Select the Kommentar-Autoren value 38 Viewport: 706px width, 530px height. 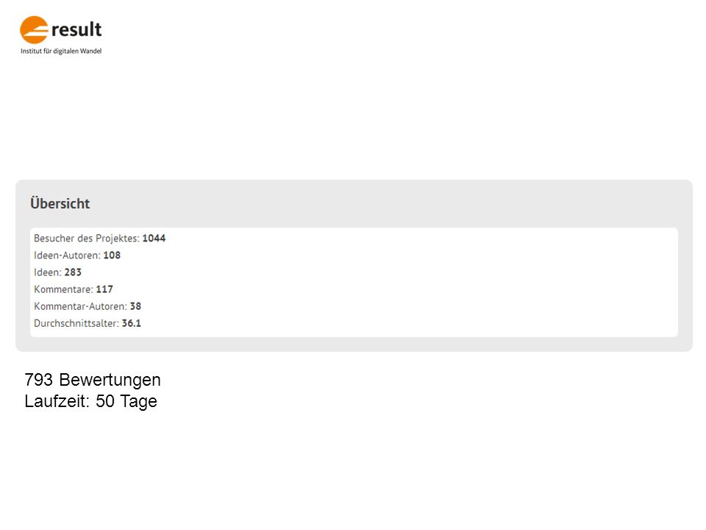(135, 306)
